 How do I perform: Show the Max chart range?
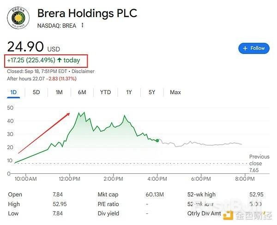tap(175, 92)
